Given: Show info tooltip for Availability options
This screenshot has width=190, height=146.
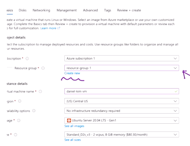Looking at the screenshot, I should [34, 111].
